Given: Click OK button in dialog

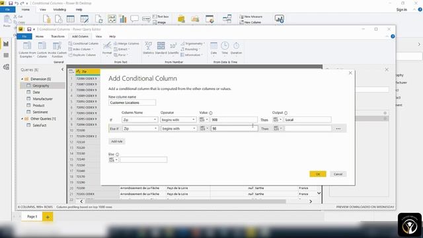Looking at the screenshot, I should (318, 174).
